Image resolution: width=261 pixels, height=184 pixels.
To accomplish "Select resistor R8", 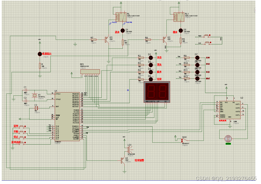I will click(x=148, y=40).
